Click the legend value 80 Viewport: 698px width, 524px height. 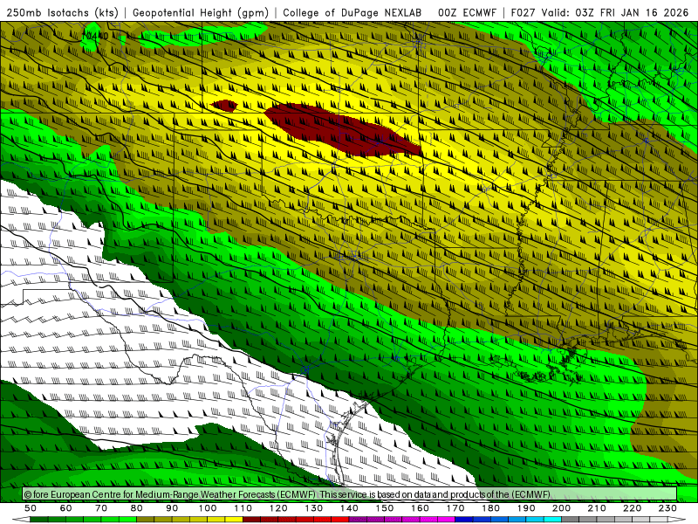[137, 508]
